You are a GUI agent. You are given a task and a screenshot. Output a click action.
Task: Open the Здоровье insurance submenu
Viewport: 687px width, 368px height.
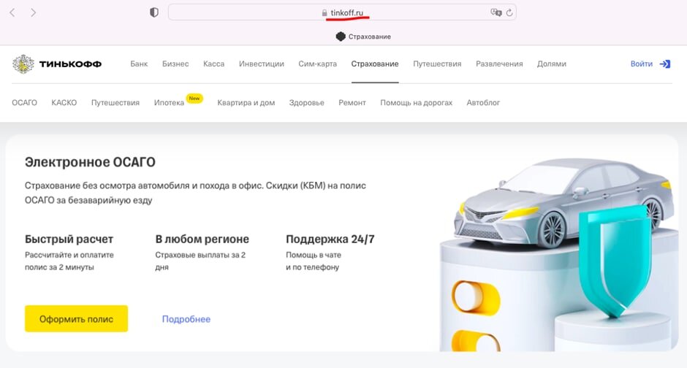[x=307, y=103]
